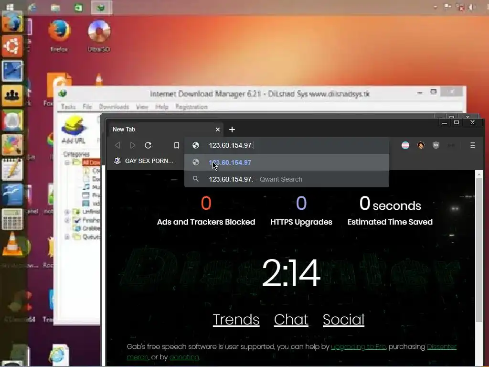Go forward with the browser forward arrow
Screen dimensions: 489x367
[133, 145]
